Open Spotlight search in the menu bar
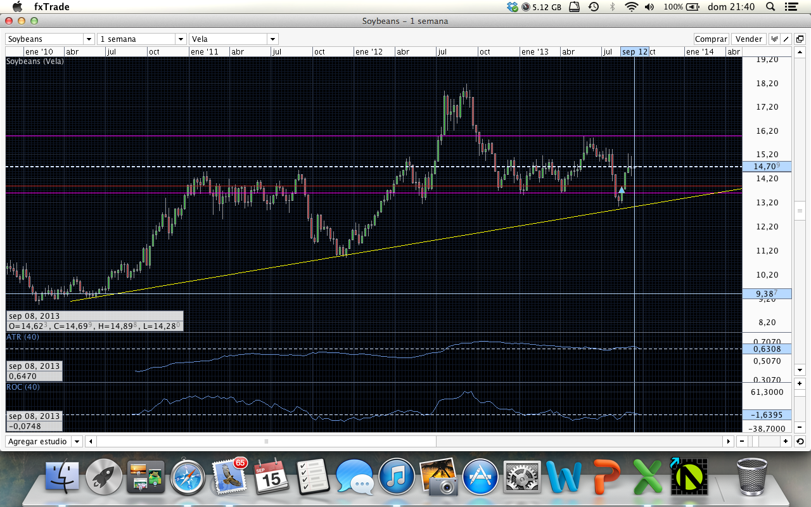Screen dimensions: 811x507 click(x=770, y=7)
